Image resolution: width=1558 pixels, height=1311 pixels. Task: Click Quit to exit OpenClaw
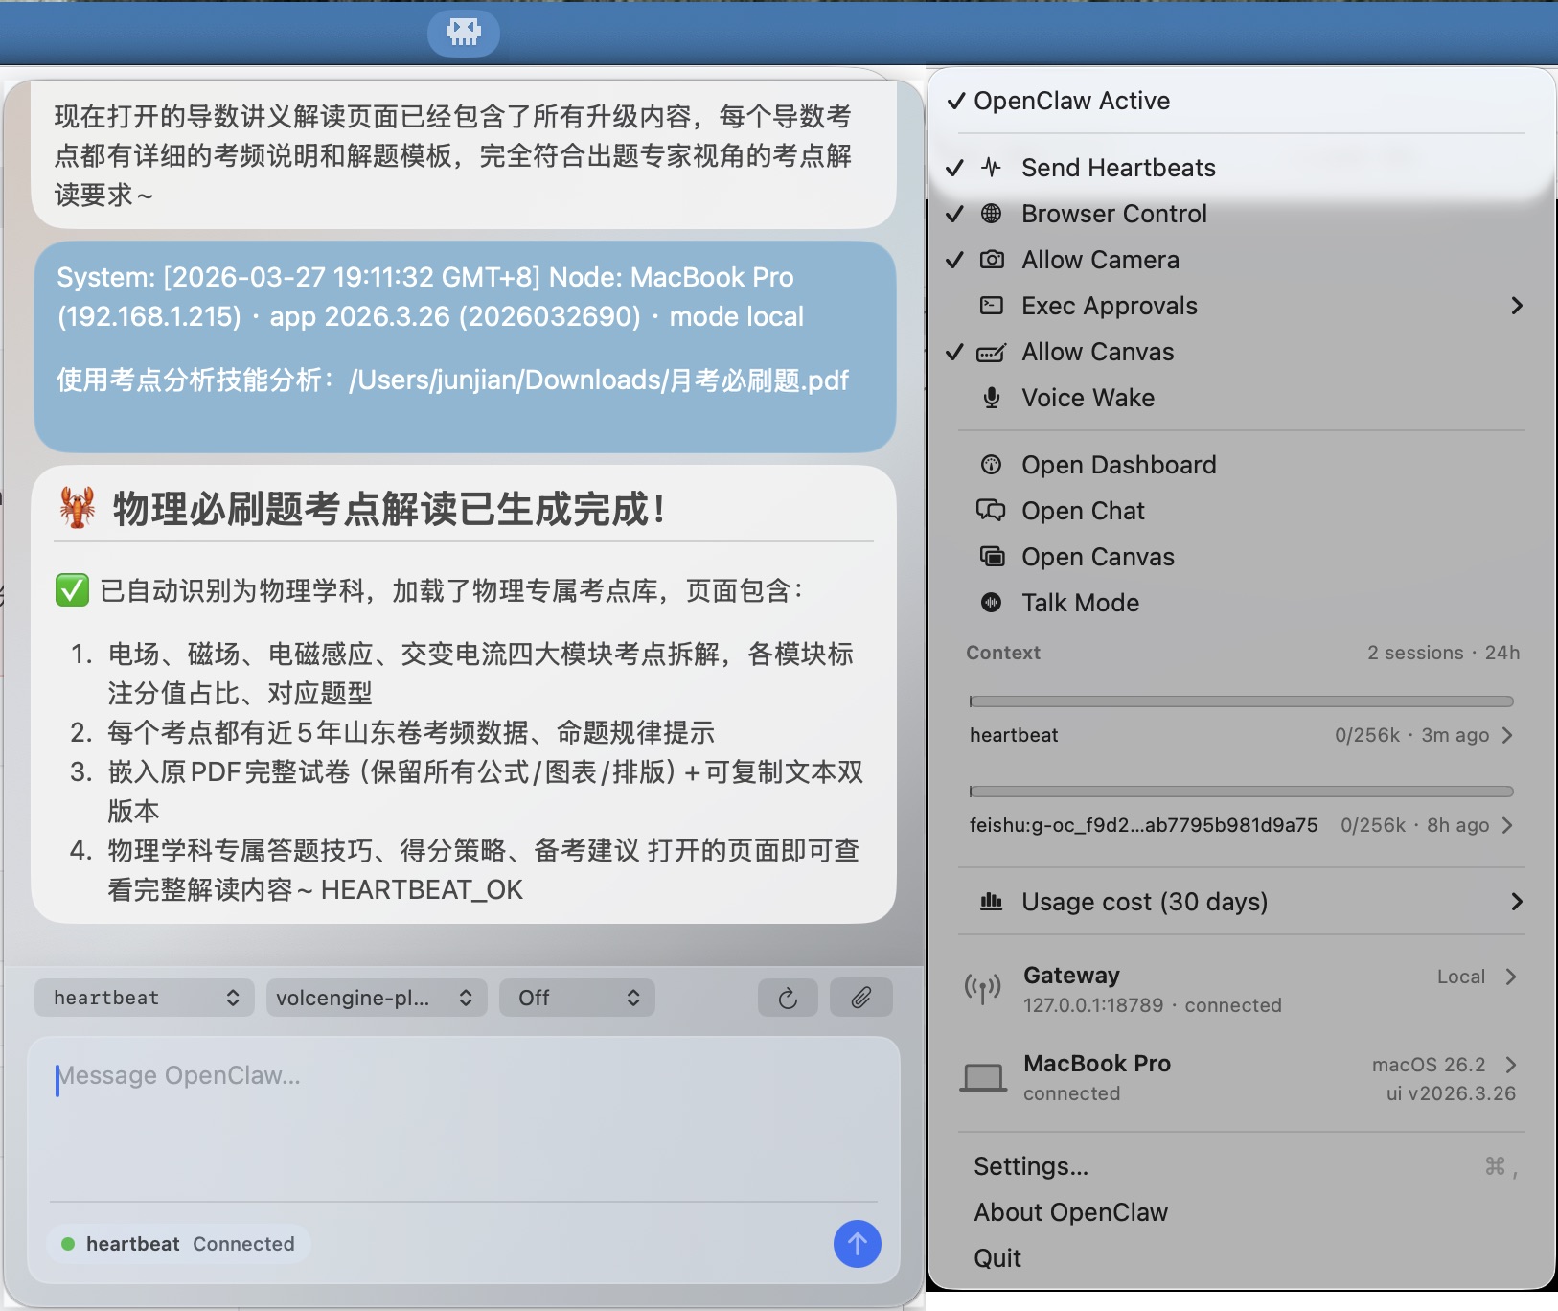pos(997,1258)
